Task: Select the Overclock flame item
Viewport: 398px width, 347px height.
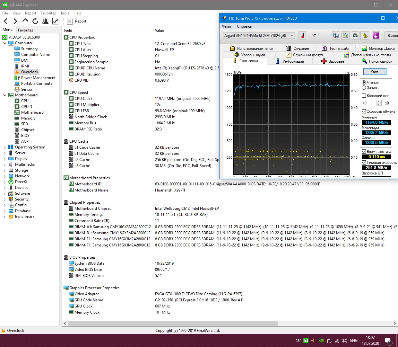Action: click(x=30, y=72)
